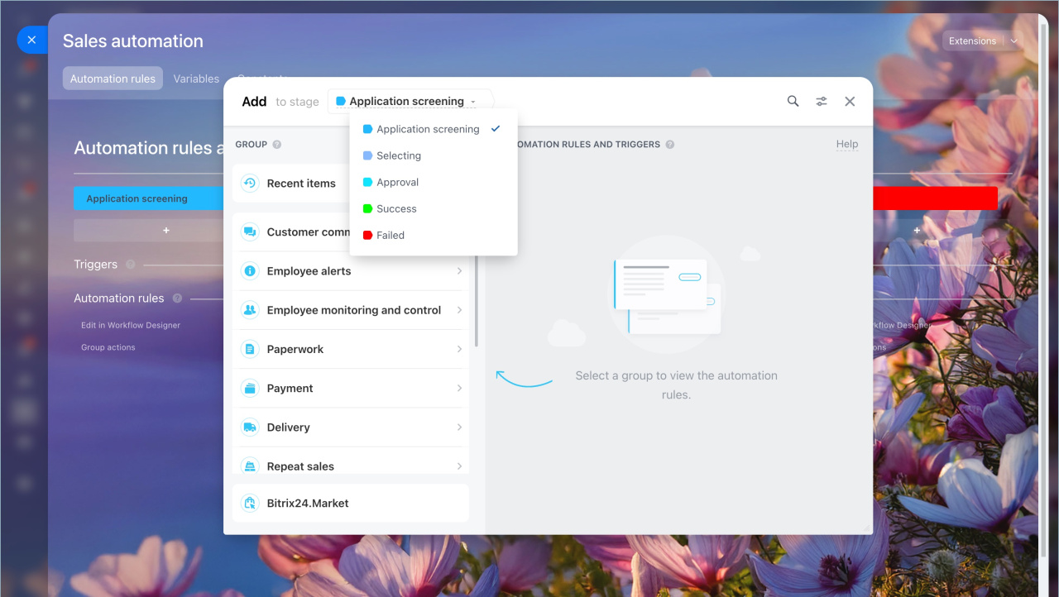Open filter settings sliders icon

click(822, 101)
